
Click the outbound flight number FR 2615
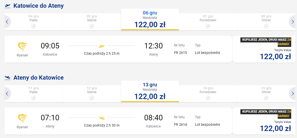[x=180, y=53]
